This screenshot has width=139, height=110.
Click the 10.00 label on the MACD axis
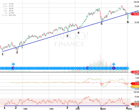click(137, 74)
